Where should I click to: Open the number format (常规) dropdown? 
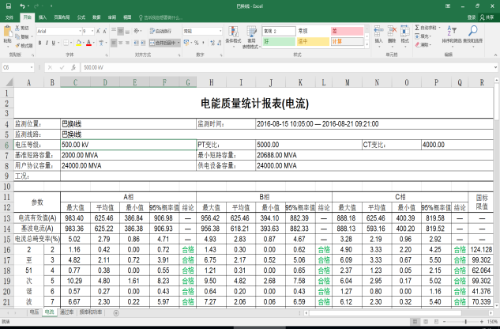[220, 31]
